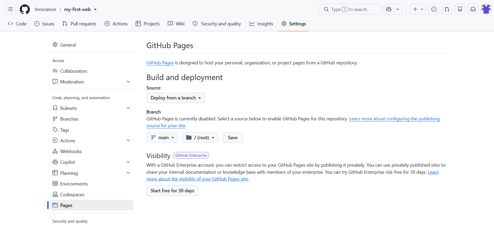Open the repository name dropdown arrow
The image size is (494, 225).
point(95,9)
